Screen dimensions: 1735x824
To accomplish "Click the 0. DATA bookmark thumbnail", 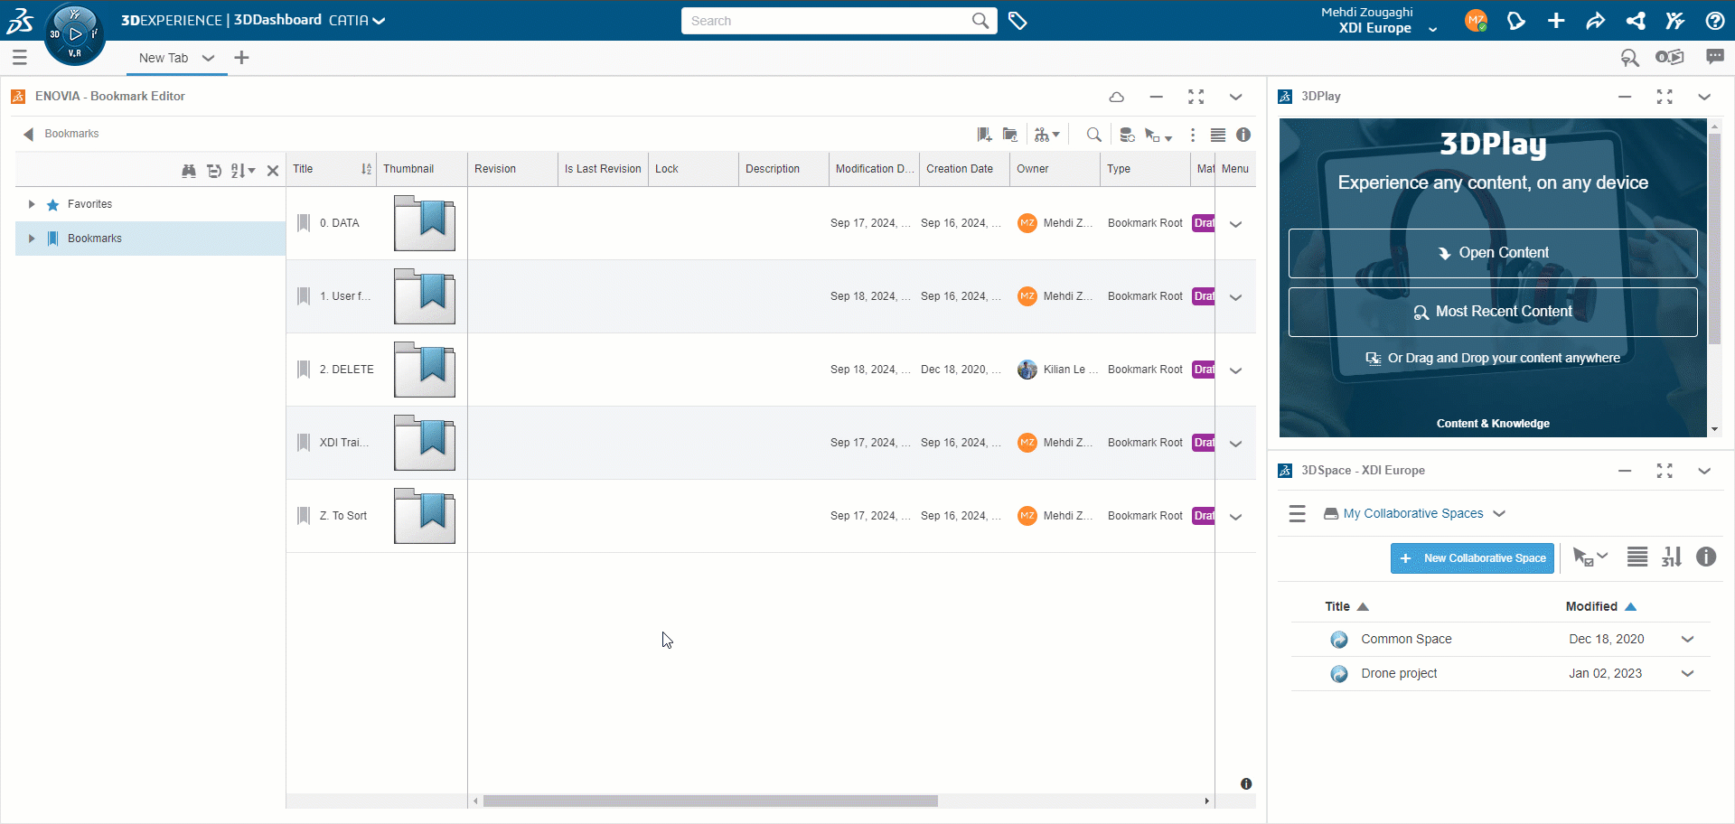I will [424, 223].
